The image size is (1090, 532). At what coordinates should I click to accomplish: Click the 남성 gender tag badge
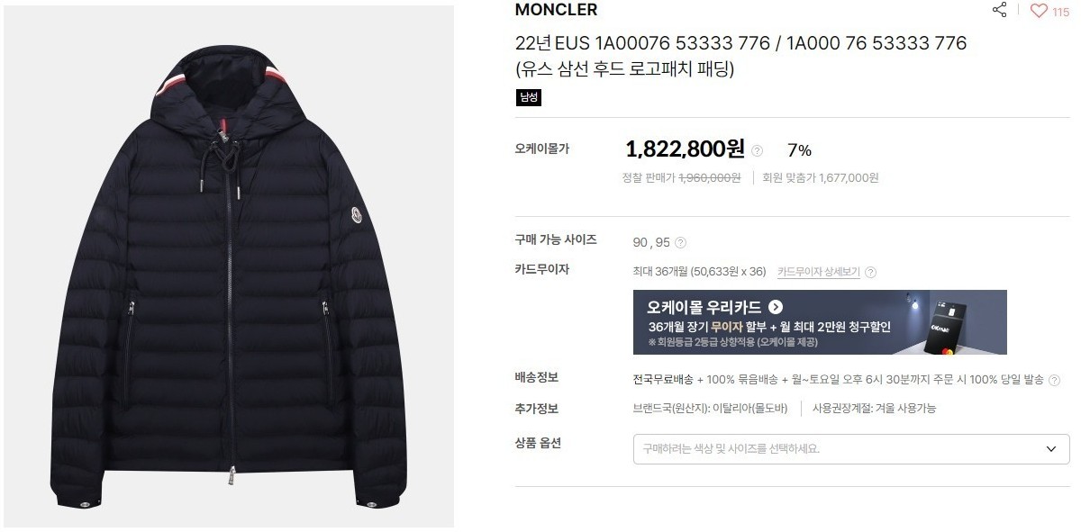[529, 97]
